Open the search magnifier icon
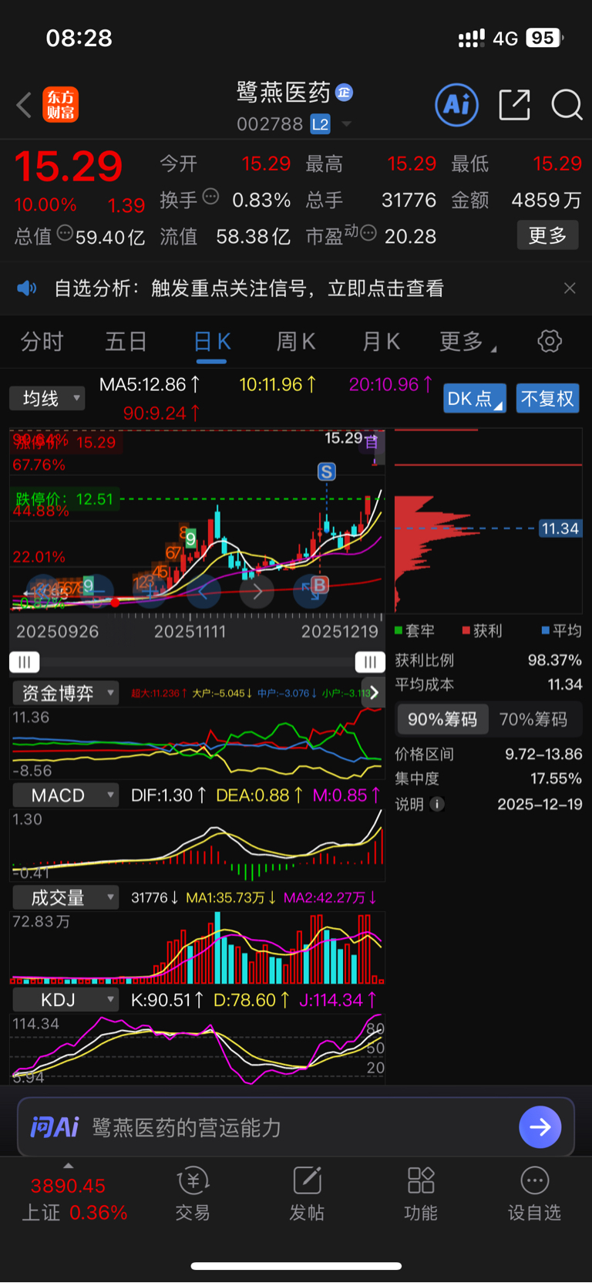592x1283 pixels. (x=567, y=105)
